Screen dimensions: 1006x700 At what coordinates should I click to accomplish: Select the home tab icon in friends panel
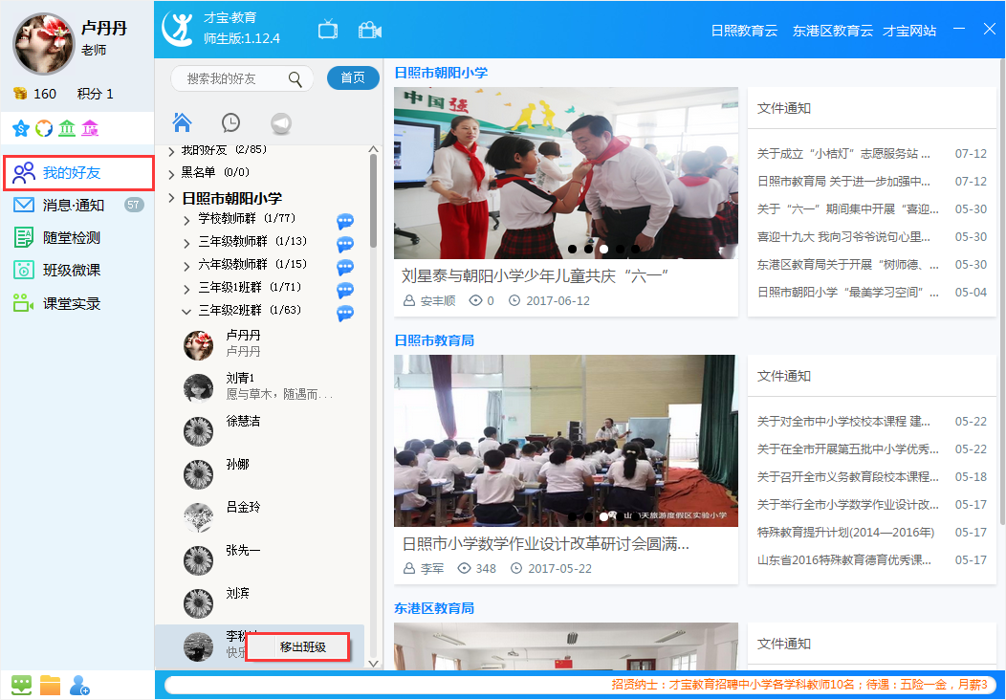[183, 121]
